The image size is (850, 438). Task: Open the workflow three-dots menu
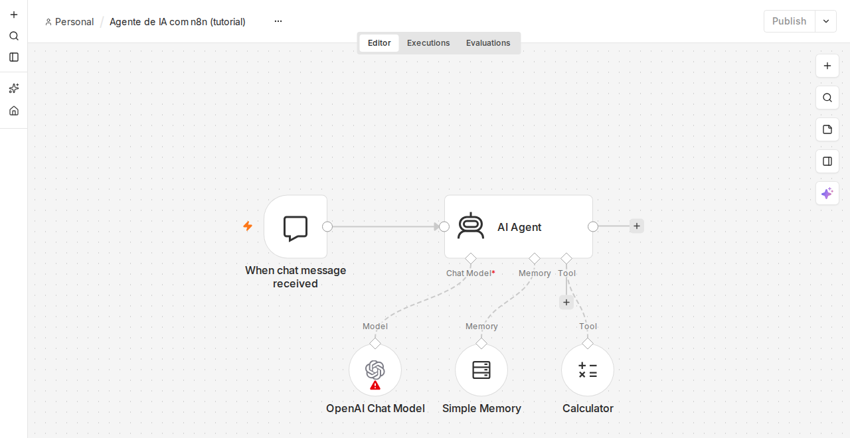[x=278, y=21]
